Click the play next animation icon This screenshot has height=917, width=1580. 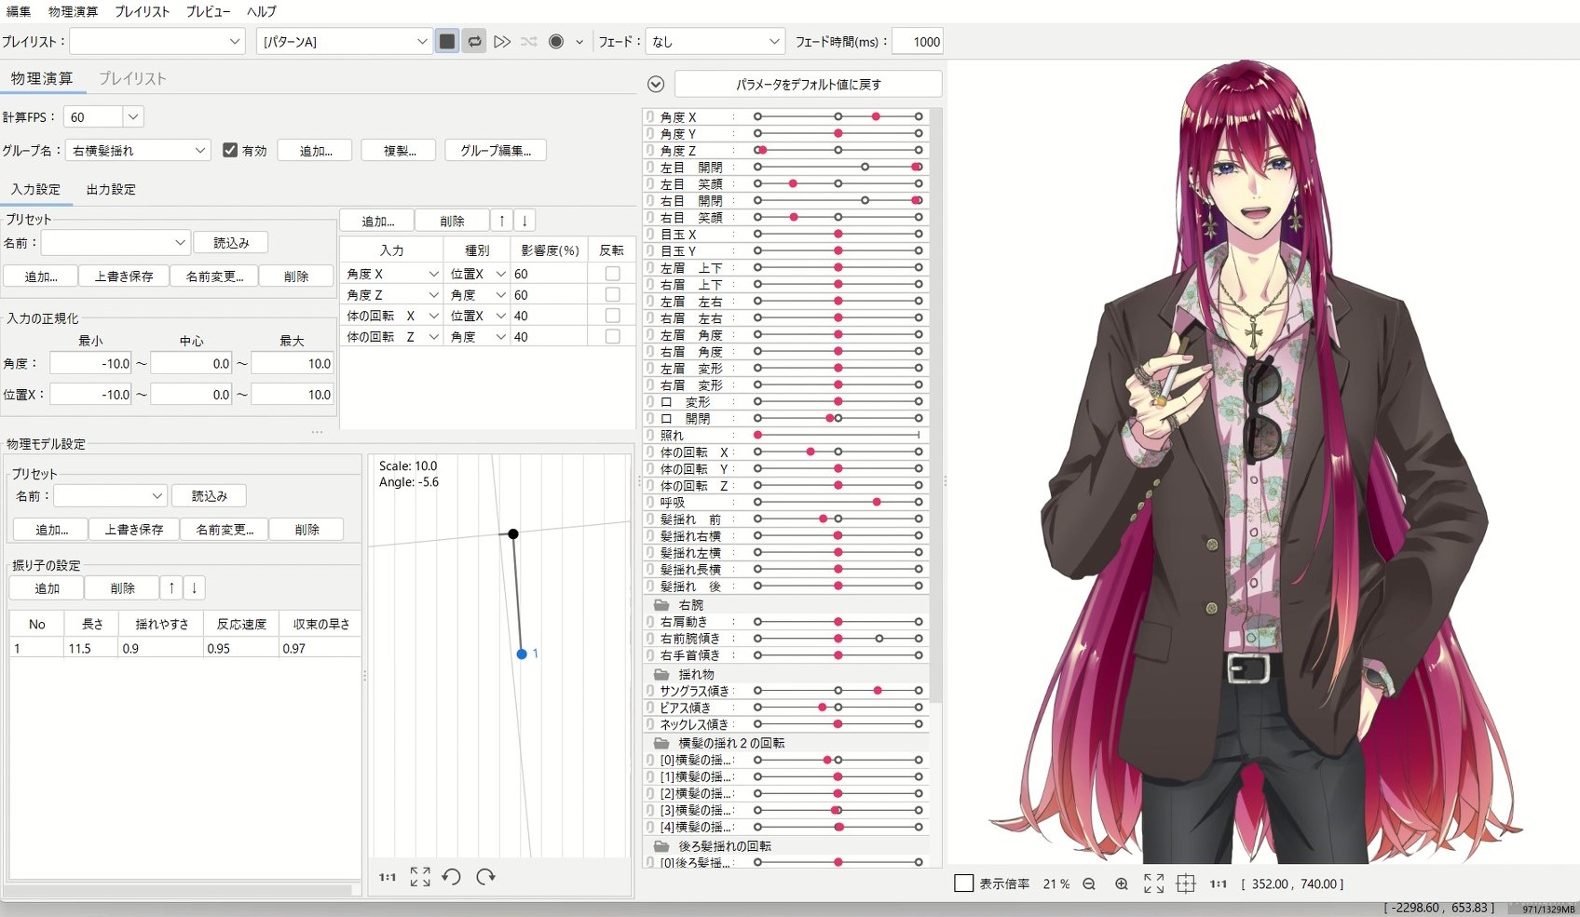point(502,42)
